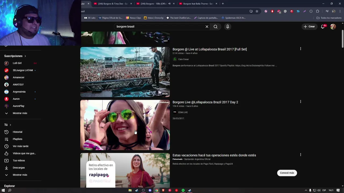
Task: Open more options for Lollapalooza Brazil Day 2 video
Action: tap(300, 102)
